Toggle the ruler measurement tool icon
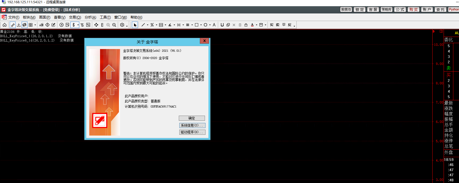Screen dimensions: 459x183 tap(13, 25)
